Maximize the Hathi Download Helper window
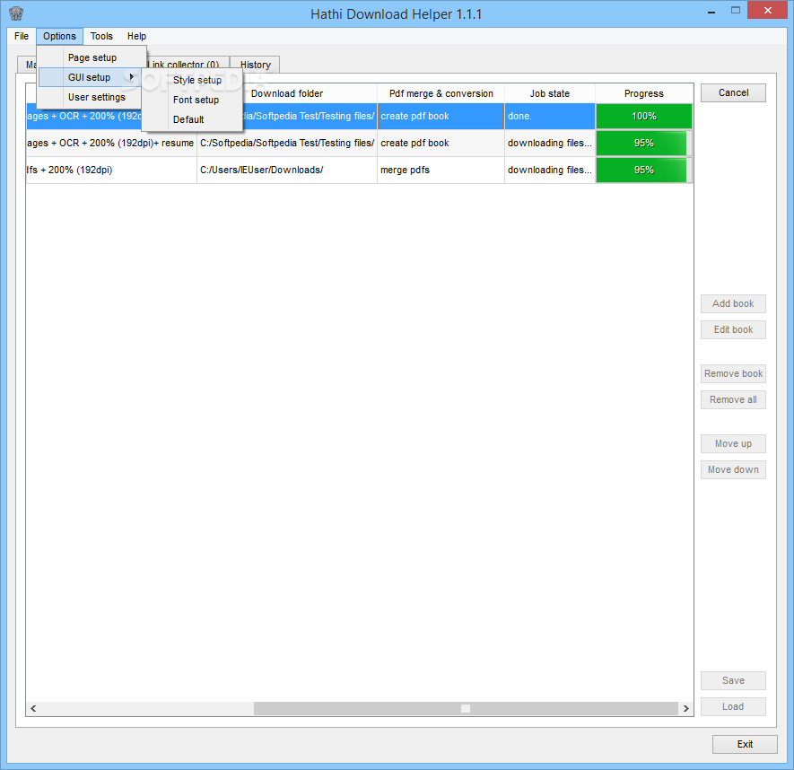The image size is (794, 770). point(736,10)
